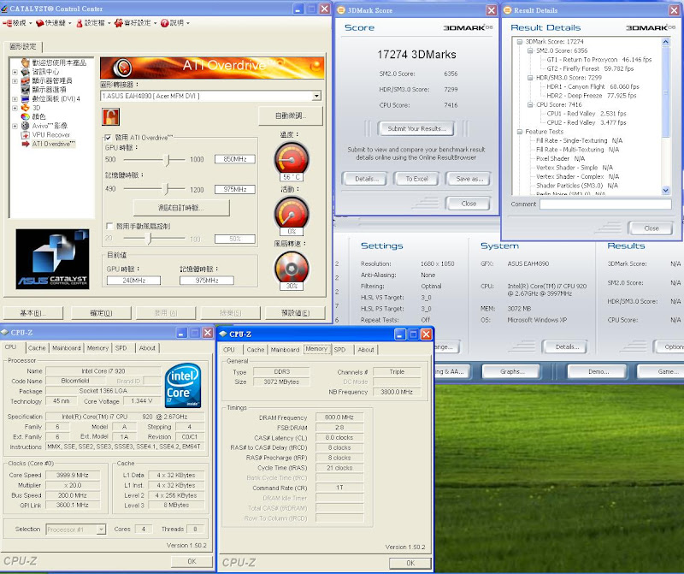Click the Intel Core i7 logo in CPU-Z

(183, 385)
